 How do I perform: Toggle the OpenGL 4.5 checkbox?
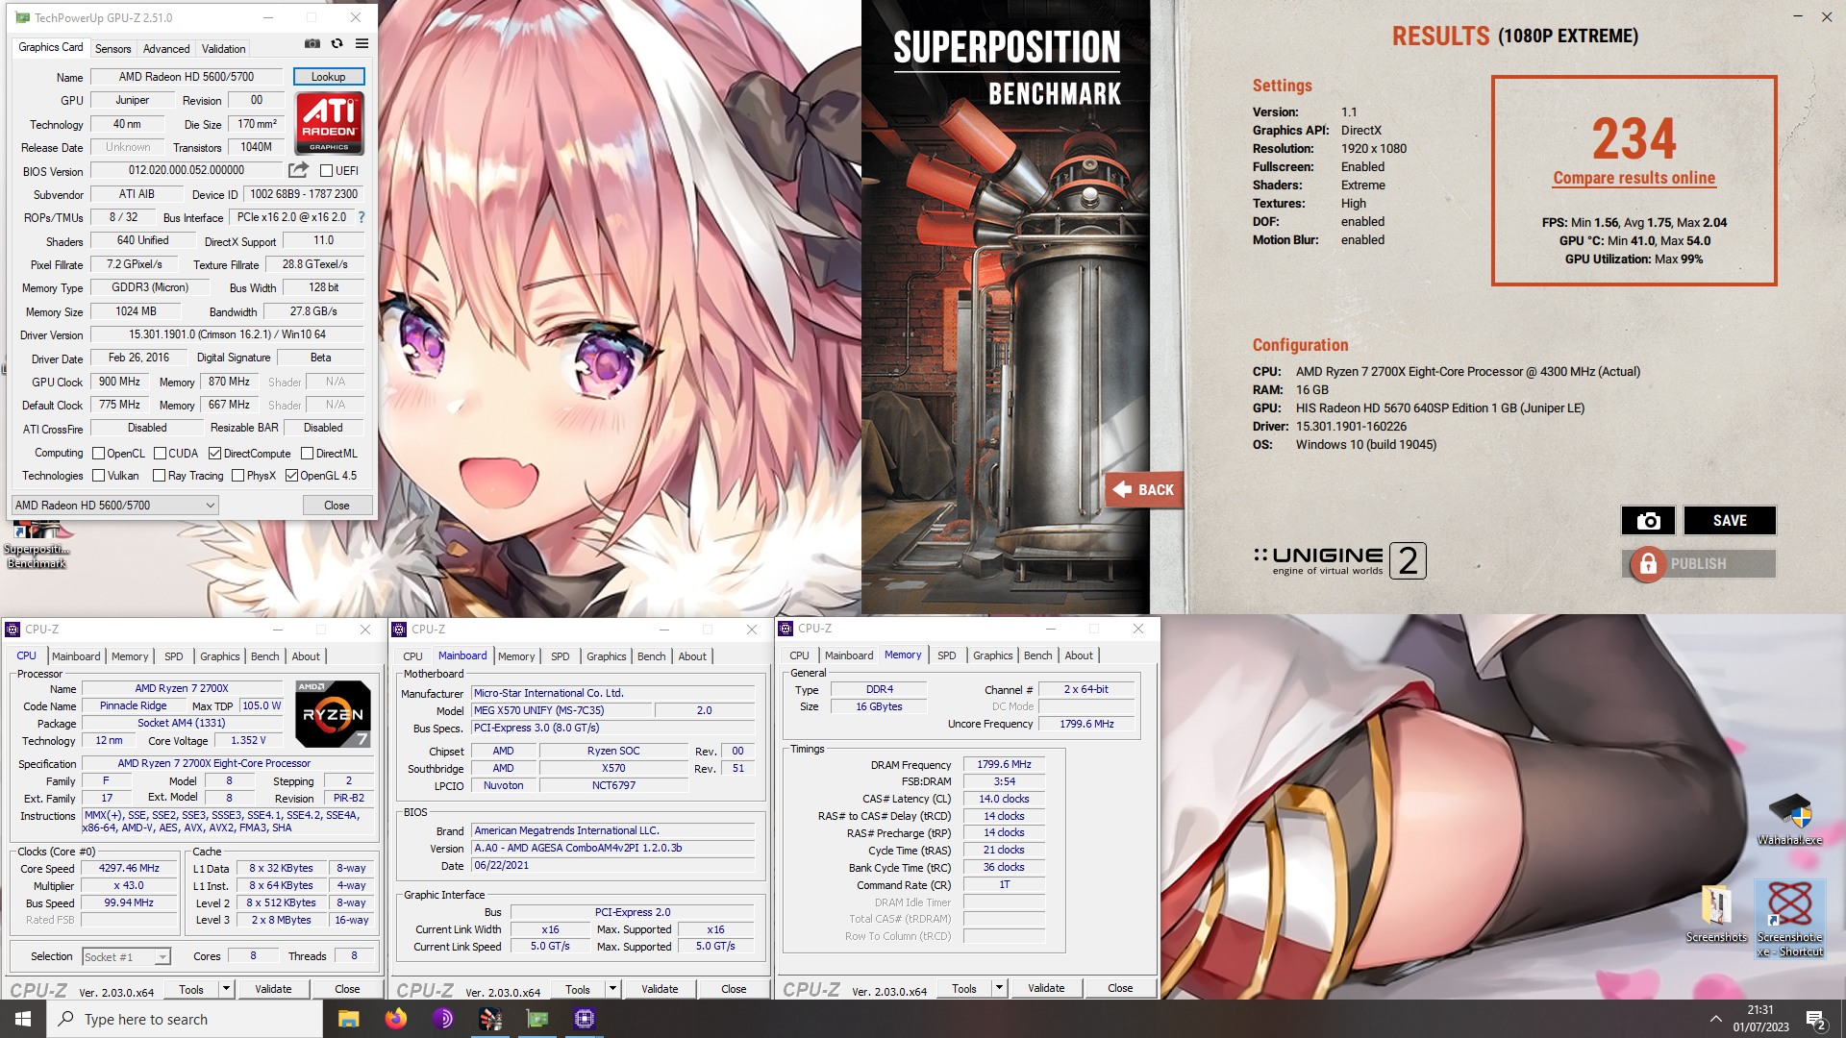pyautogui.click(x=291, y=476)
